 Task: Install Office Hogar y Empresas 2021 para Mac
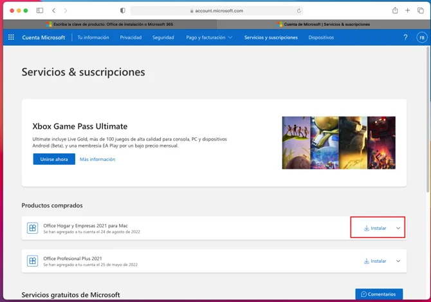point(376,228)
